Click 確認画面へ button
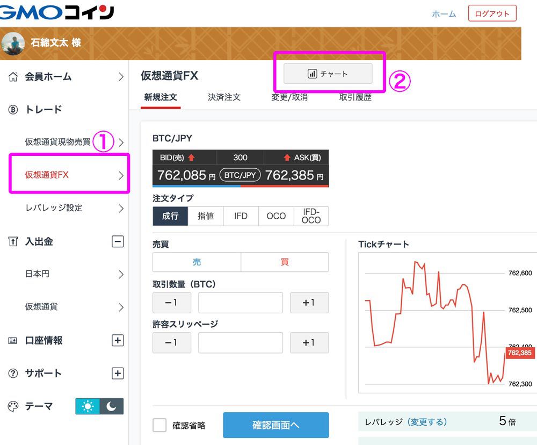This screenshot has width=537, height=445. pyautogui.click(x=275, y=425)
